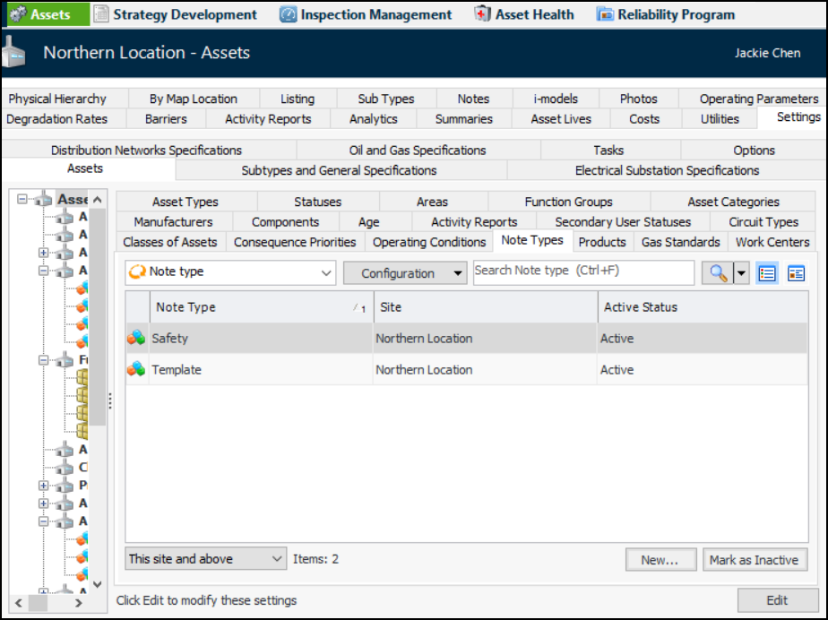The image size is (828, 620).
Task: Open Strategy Development module
Action: [175, 14]
